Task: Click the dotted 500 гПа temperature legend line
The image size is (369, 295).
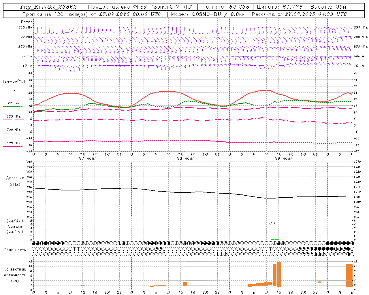Action: coord(13,146)
